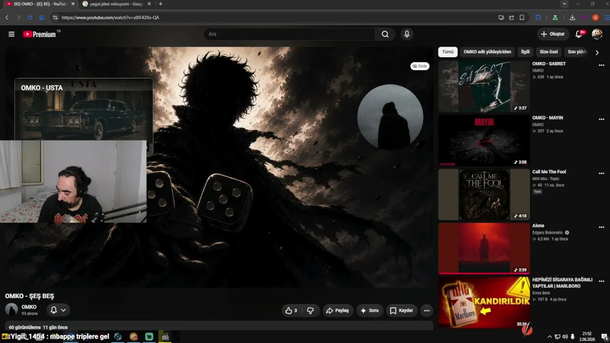This screenshot has height=343, width=610.
Task: Open options menu for OMKO - SABRET
Action: [601, 65]
